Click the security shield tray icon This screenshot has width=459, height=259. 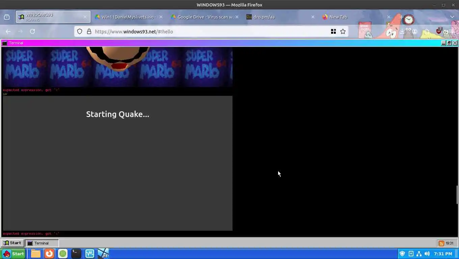tap(402, 254)
